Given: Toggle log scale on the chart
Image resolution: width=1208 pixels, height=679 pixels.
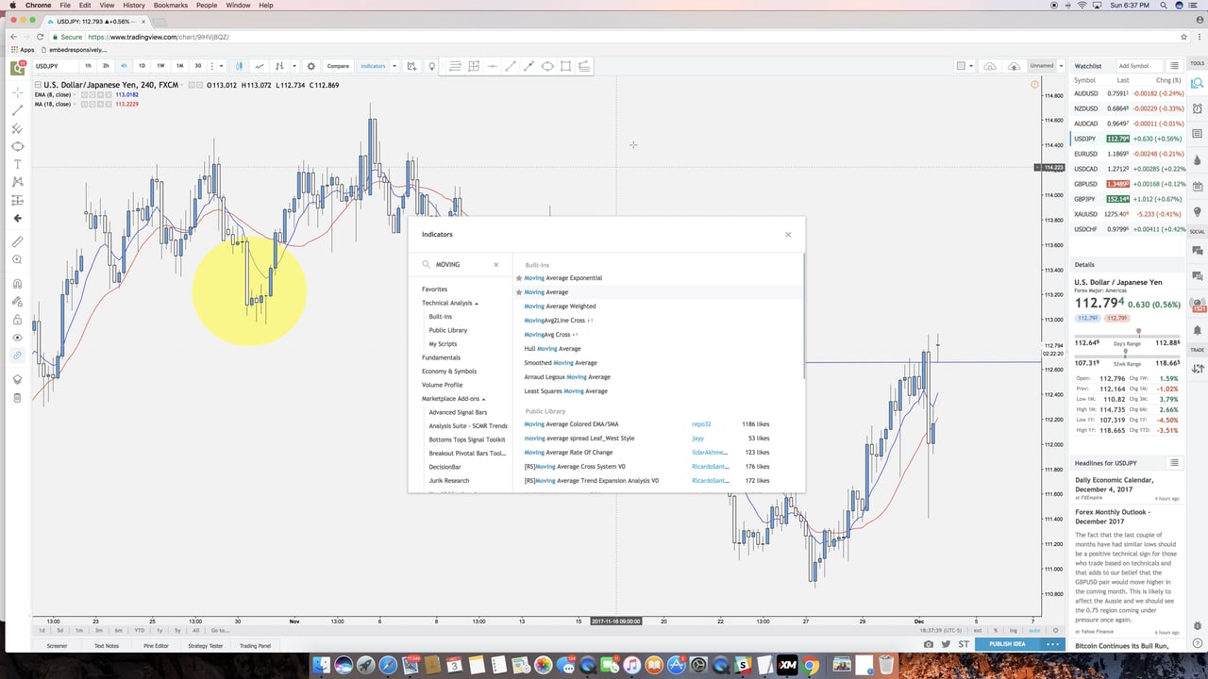Looking at the screenshot, I should [x=1014, y=630].
